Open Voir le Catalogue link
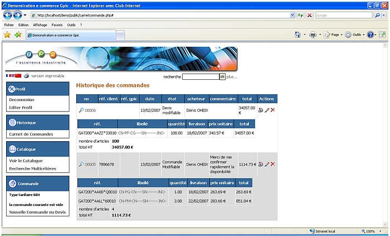Viewport: 390px width, 236px height. [x=26, y=161]
